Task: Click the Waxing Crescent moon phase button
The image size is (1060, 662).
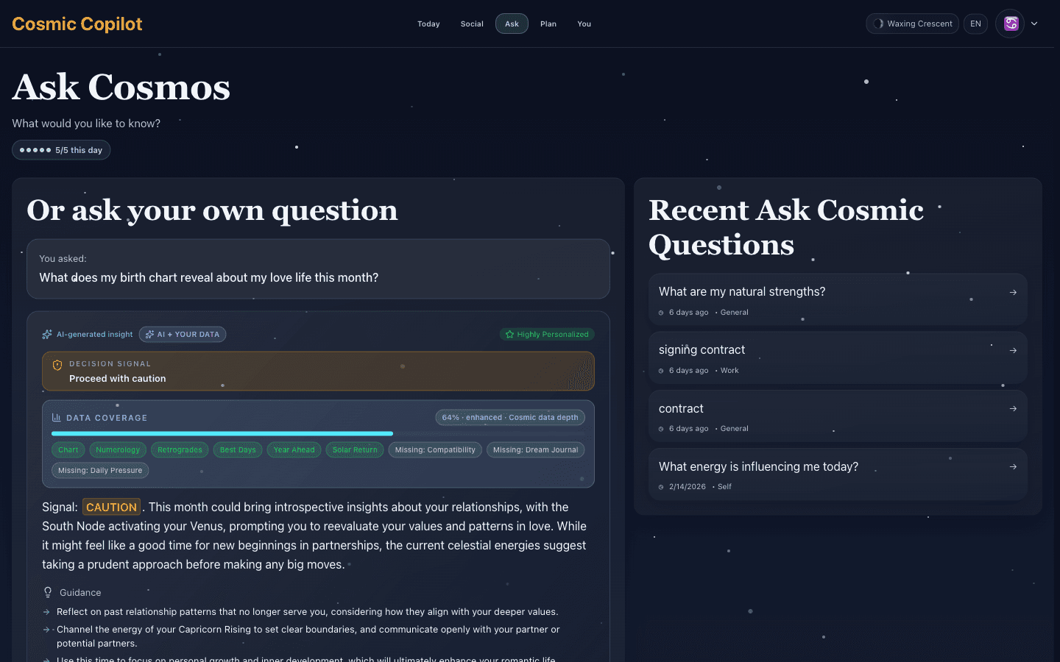Action: pyautogui.click(x=912, y=24)
